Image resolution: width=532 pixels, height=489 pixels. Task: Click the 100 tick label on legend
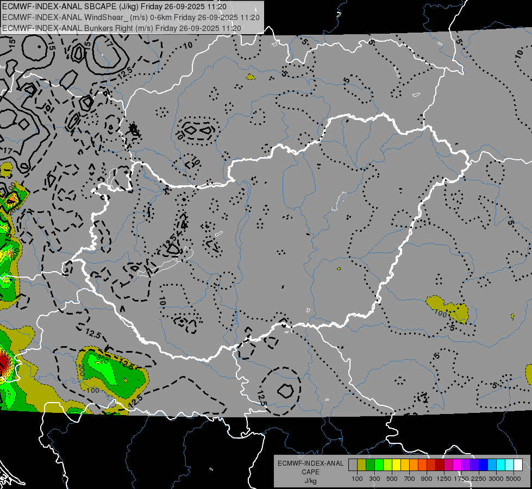click(357, 479)
